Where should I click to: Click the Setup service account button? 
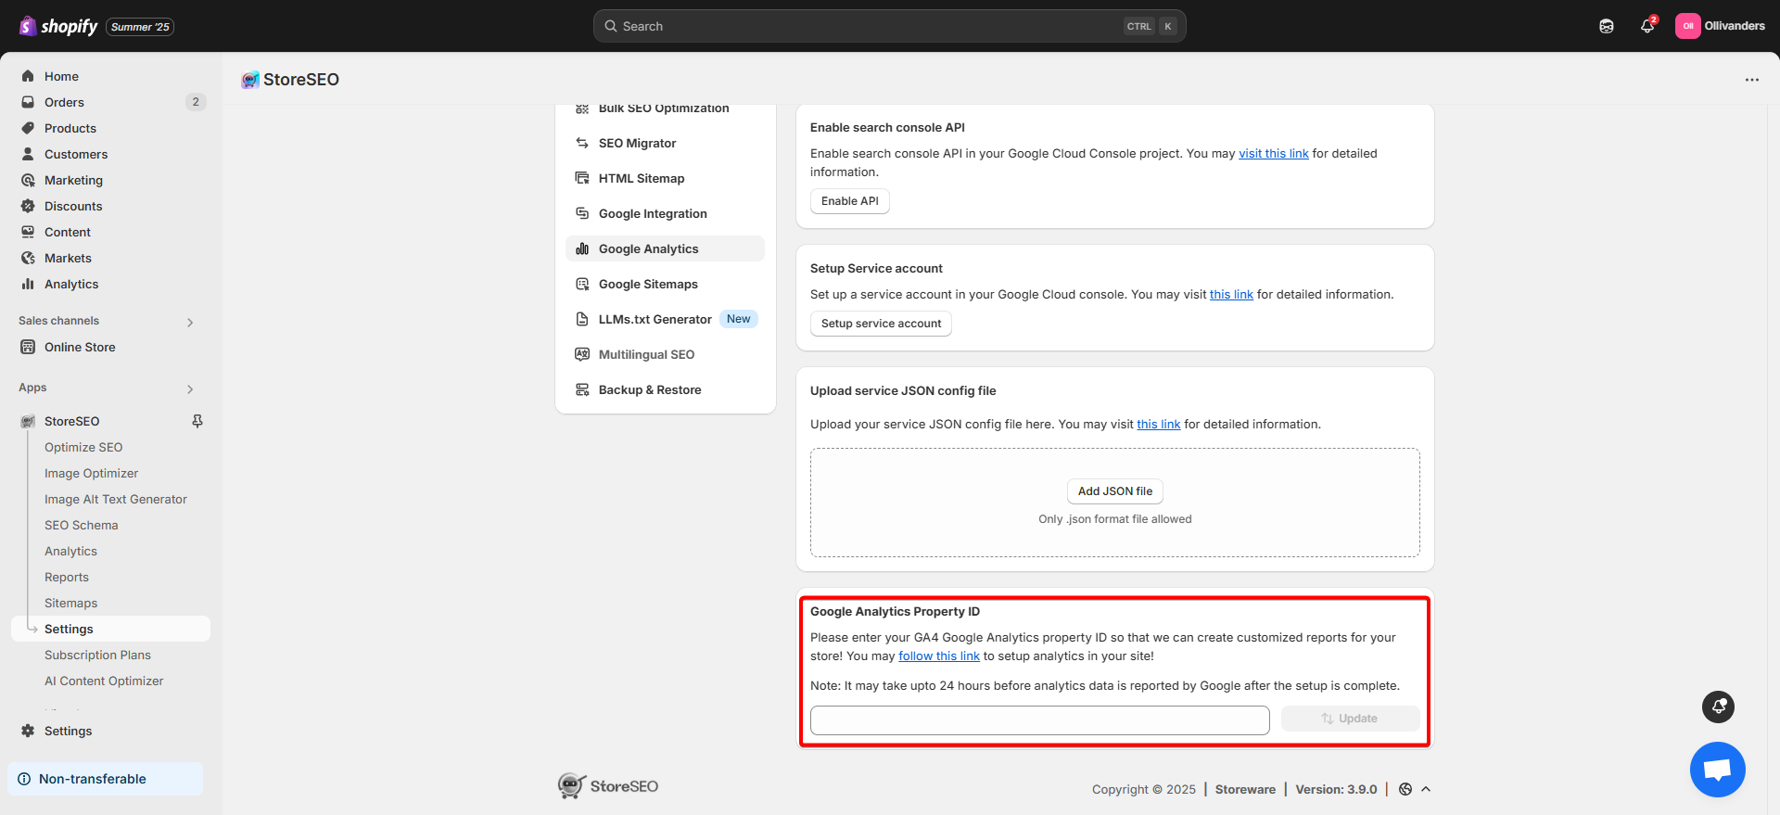(x=881, y=324)
